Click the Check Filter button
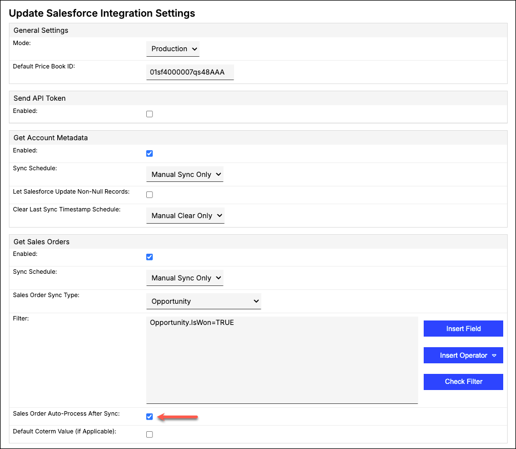The image size is (516, 449). pos(463,382)
